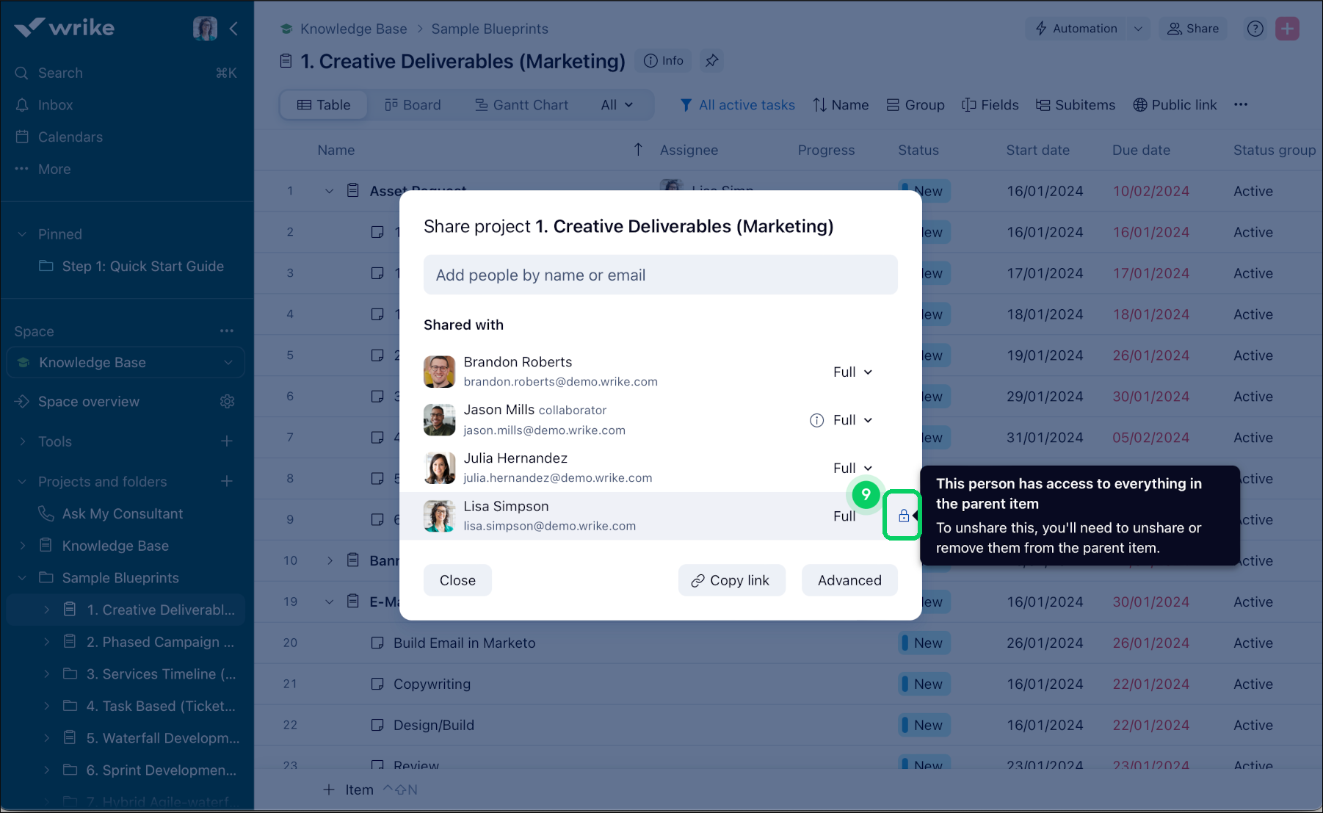Expand the Knowledge Base space selector

click(x=228, y=363)
